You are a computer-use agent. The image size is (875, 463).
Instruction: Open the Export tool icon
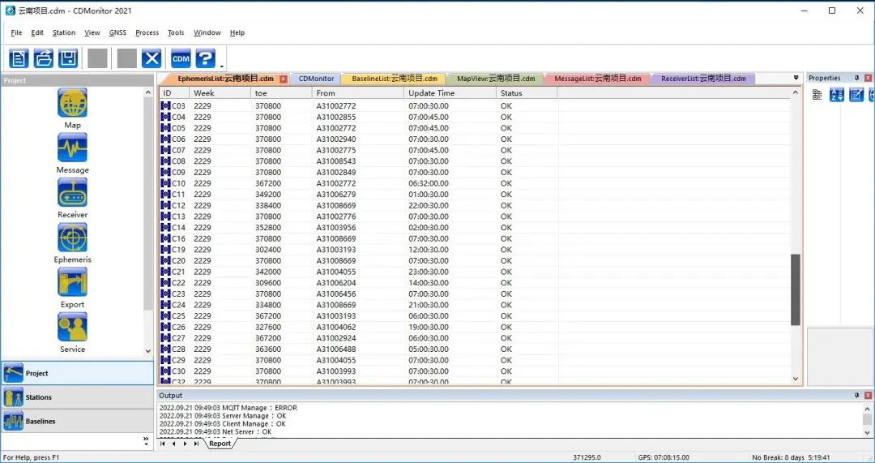click(x=72, y=282)
